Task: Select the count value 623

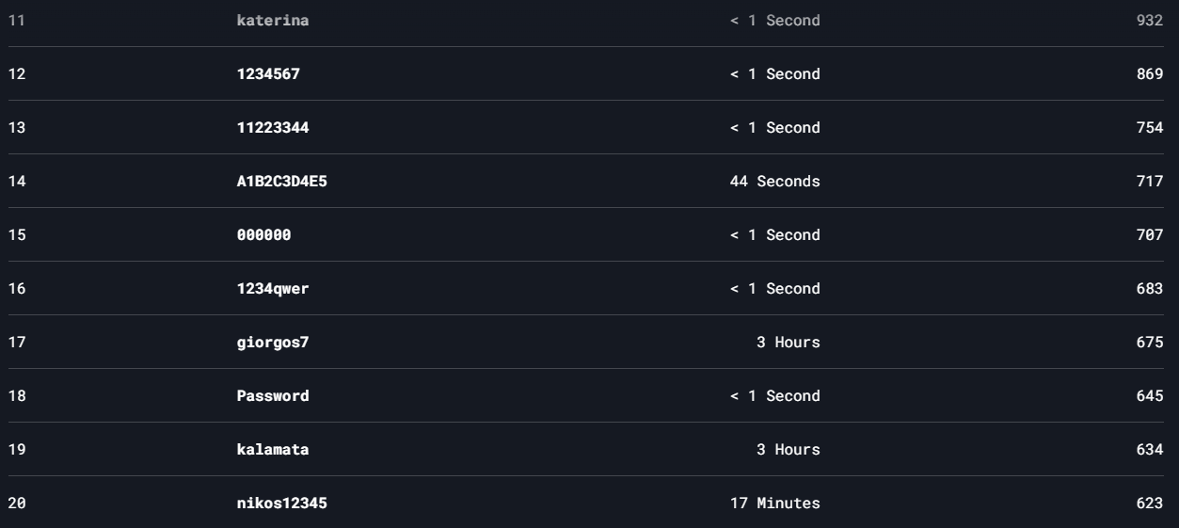Action: point(1150,503)
